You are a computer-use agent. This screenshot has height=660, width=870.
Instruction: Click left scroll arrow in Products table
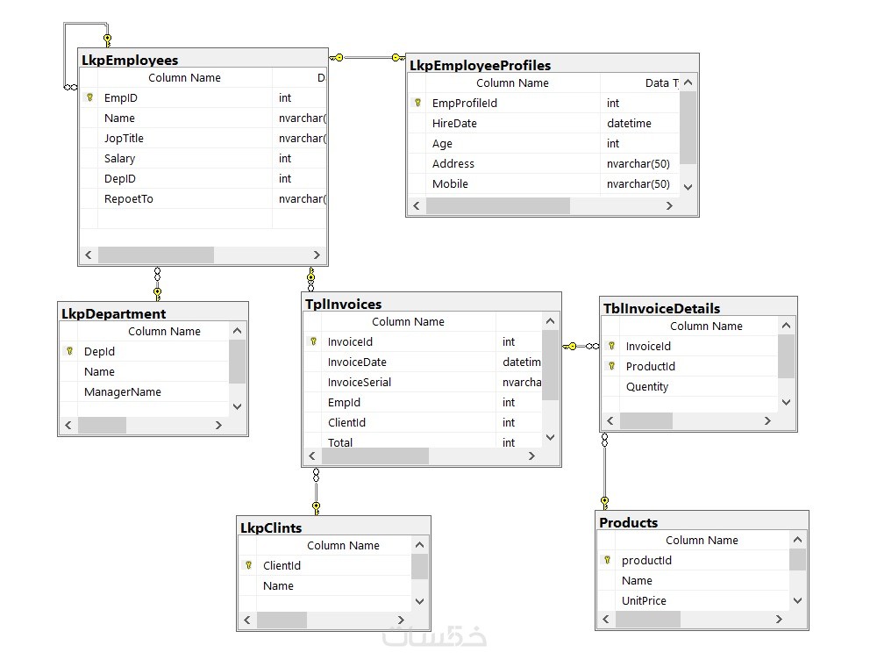pos(606,619)
